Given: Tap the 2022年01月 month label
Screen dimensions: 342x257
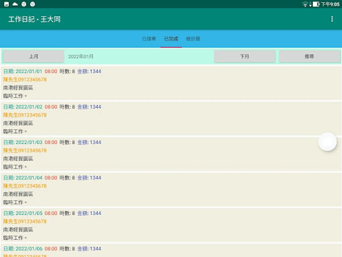Looking at the screenshot, I should (x=81, y=57).
